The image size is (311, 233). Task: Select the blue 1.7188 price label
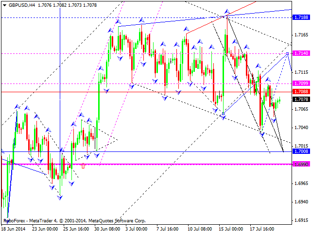[x=301, y=17]
